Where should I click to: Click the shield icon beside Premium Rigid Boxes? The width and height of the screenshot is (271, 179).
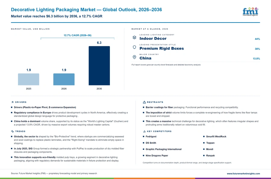tap(134, 47)
